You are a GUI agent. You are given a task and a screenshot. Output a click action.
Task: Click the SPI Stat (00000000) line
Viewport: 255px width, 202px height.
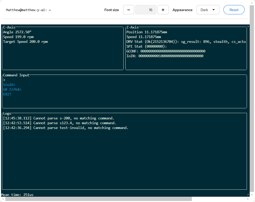[147, 47]
